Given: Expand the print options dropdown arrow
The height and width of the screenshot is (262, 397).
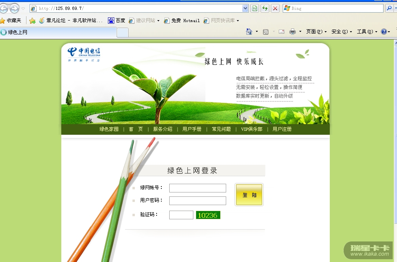Looking at the screenshot, I should pyautogui.click(x=300, y=32).
